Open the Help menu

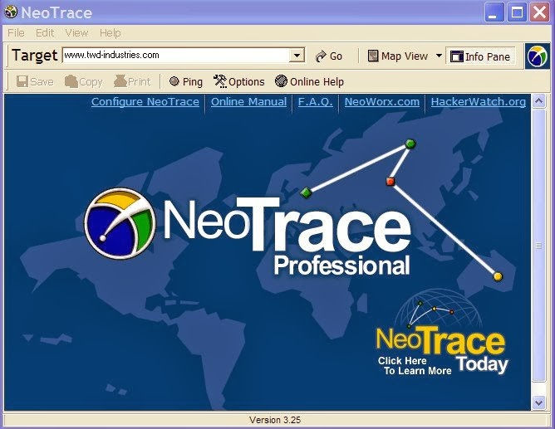tap(110, 33)
